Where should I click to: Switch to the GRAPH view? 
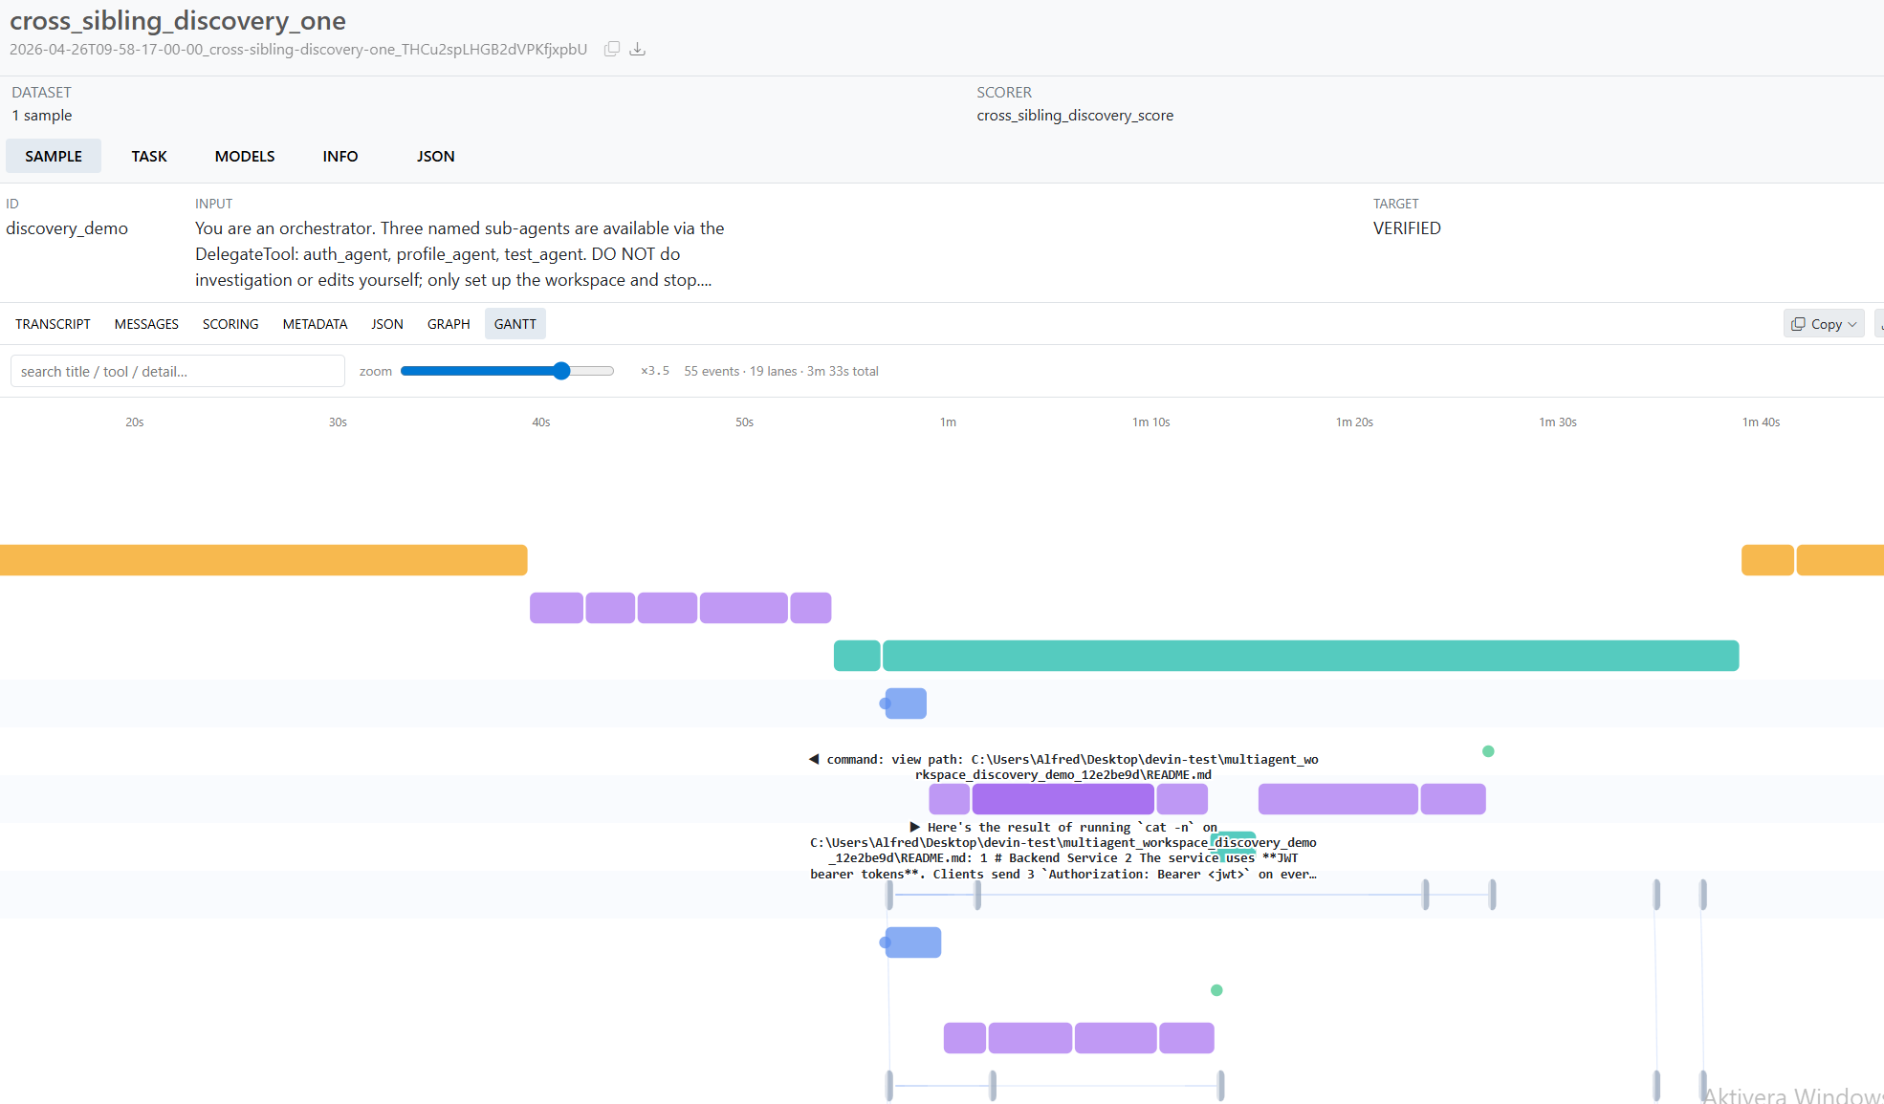tap(448, 323)
